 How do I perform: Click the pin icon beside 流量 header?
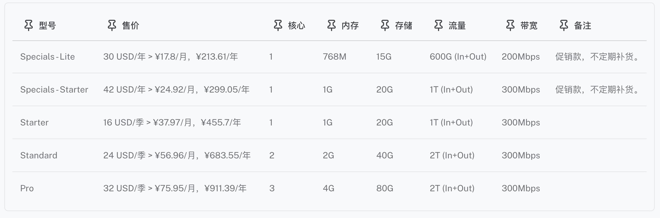(439, 25)
